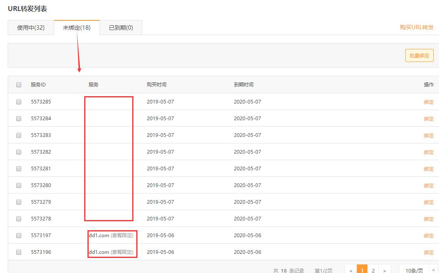Click the 到期时间 column header
This screenshot has width=439, height=273.
click(x=243, y=85)
